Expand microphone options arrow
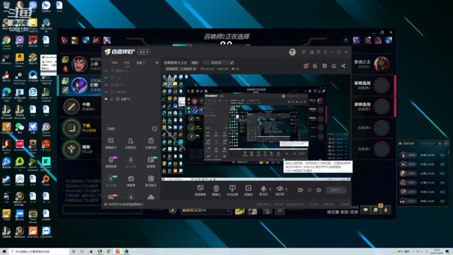 270,189
